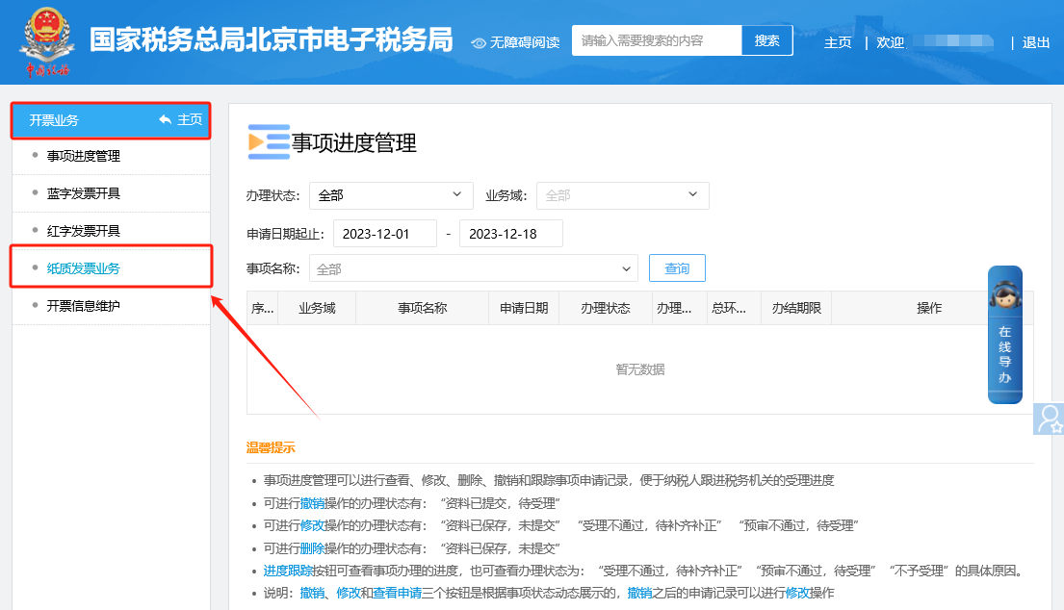
Task: Click the 业务域 column header
Action: 317,309
